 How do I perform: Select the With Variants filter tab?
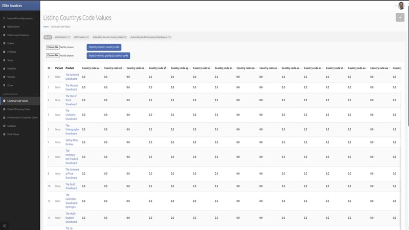point(81,37)
